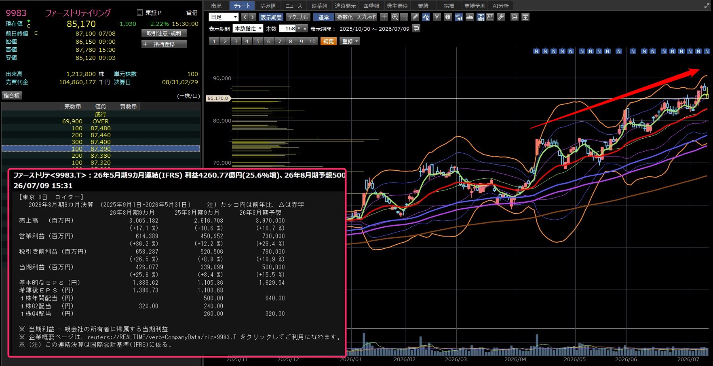This screenshot has height=366, width=713.
Task: Expand the chart panel to full size
Action: 707,6
